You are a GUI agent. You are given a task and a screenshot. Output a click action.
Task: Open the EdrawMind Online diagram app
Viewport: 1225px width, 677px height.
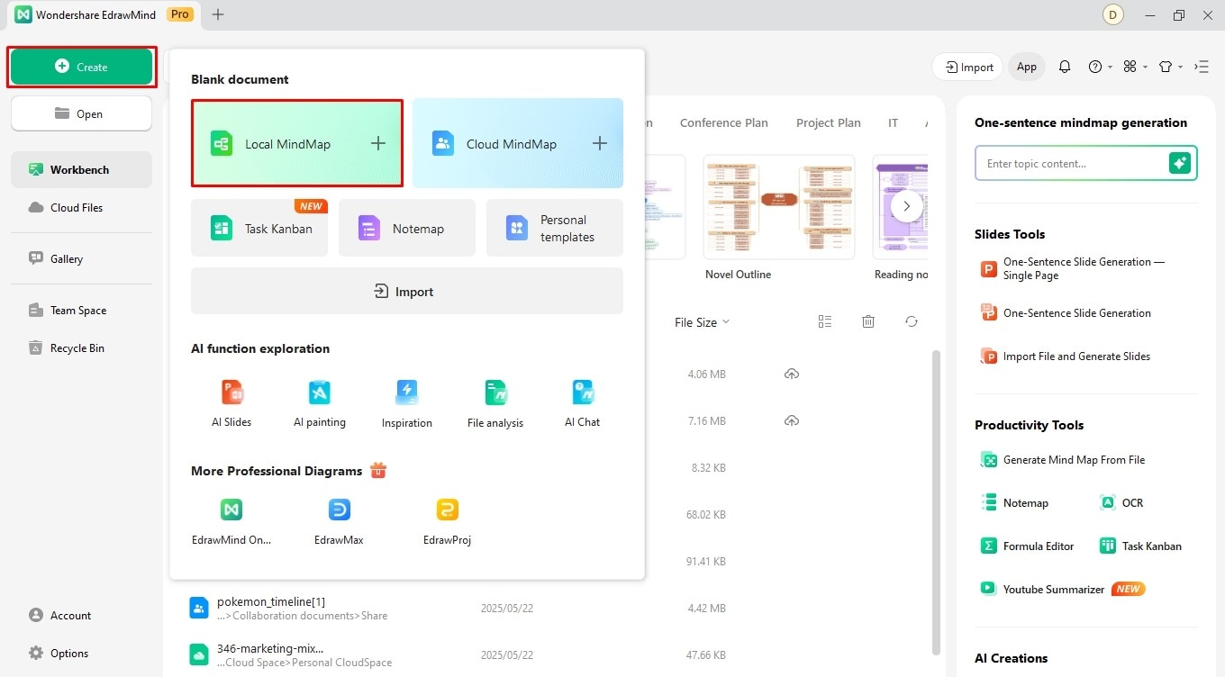pos(231,521)
